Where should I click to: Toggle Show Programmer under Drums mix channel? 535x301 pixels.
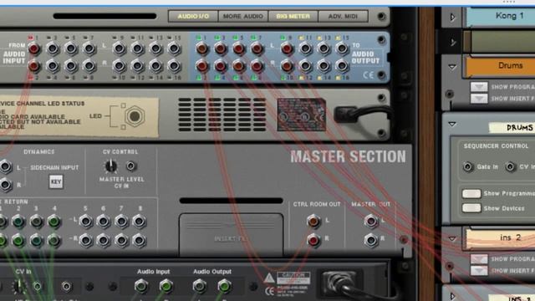point(479,87)
